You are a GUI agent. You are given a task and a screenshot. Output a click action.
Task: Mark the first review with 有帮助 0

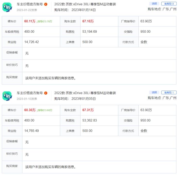point(169,4)
